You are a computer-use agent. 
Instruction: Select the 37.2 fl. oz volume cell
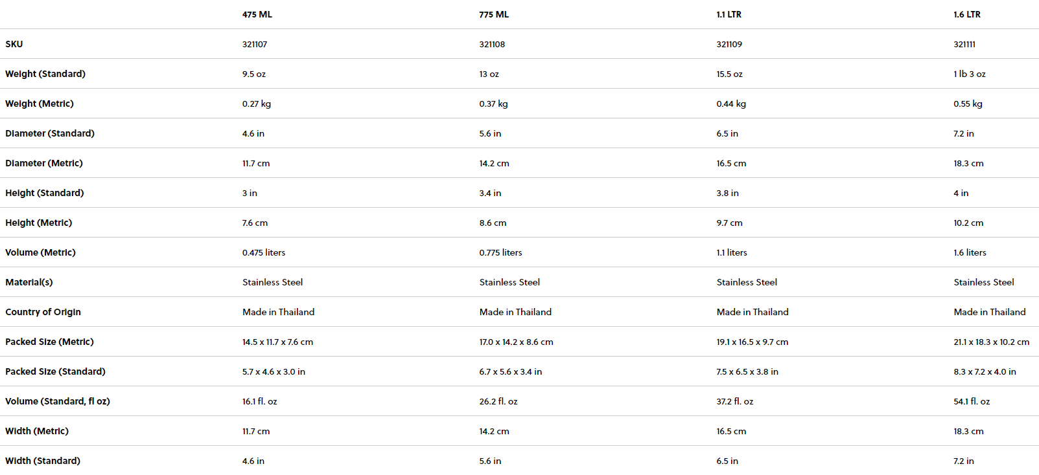[735, 401]
